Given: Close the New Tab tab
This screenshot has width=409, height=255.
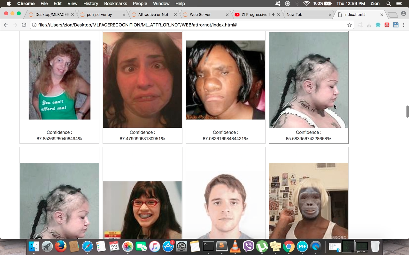Looking at the screenshot, I should tap(330, 15).
